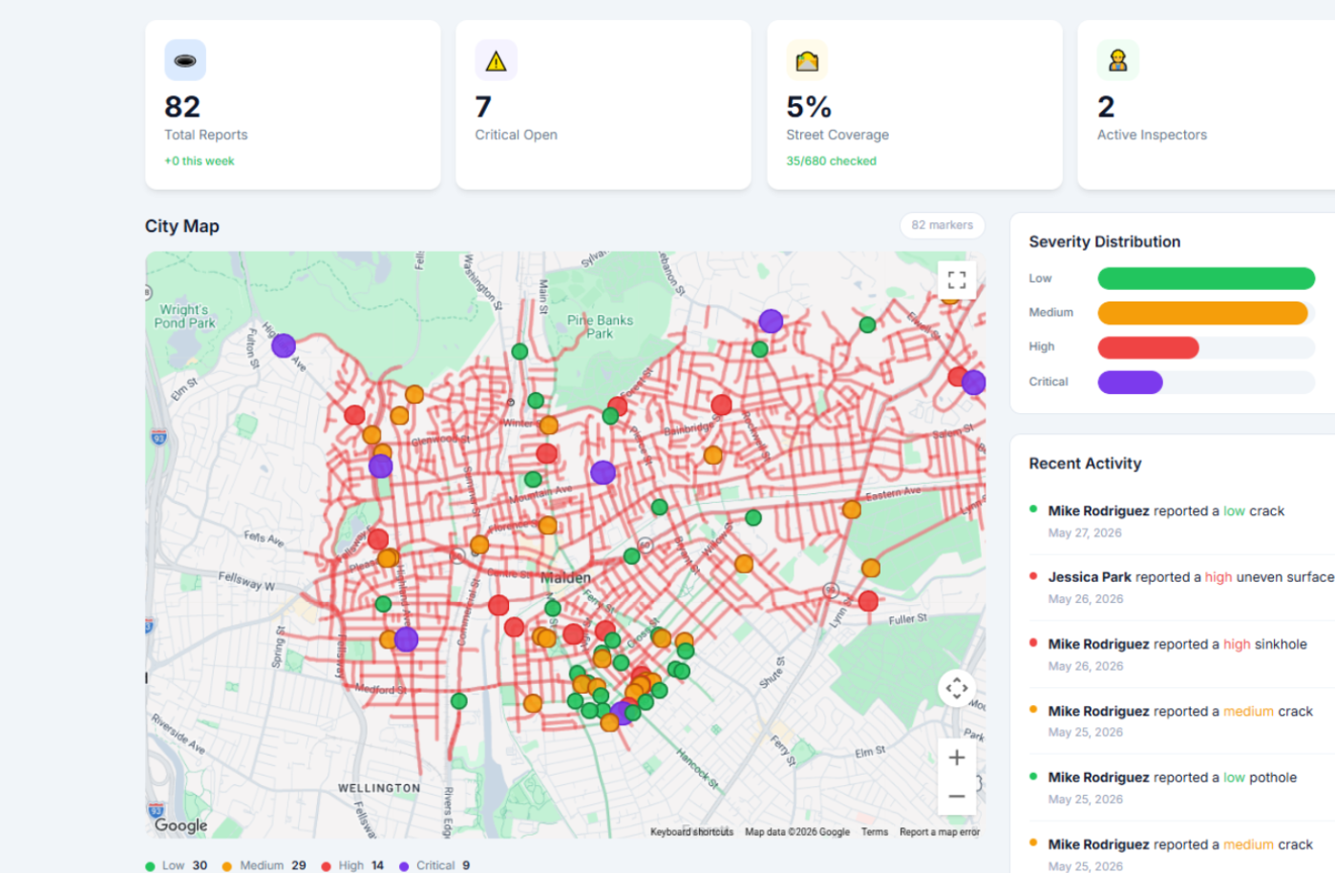Image resolution: width=1335 pixels, height=873 pixels.
Task: Open Mike Rodriguez low crack activity, May 27
Action: (1181, 521)
